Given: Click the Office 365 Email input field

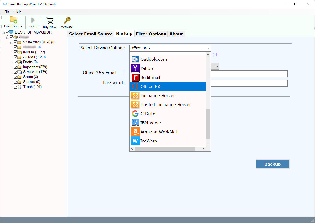Looking at the screenshot, I should point(249,74).
